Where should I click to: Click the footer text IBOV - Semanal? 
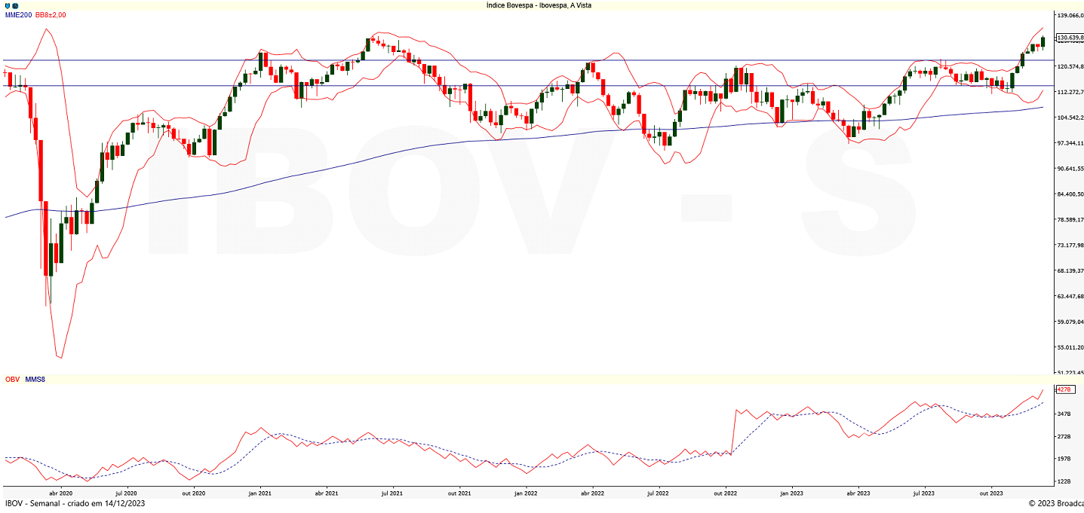click(32, 504)
